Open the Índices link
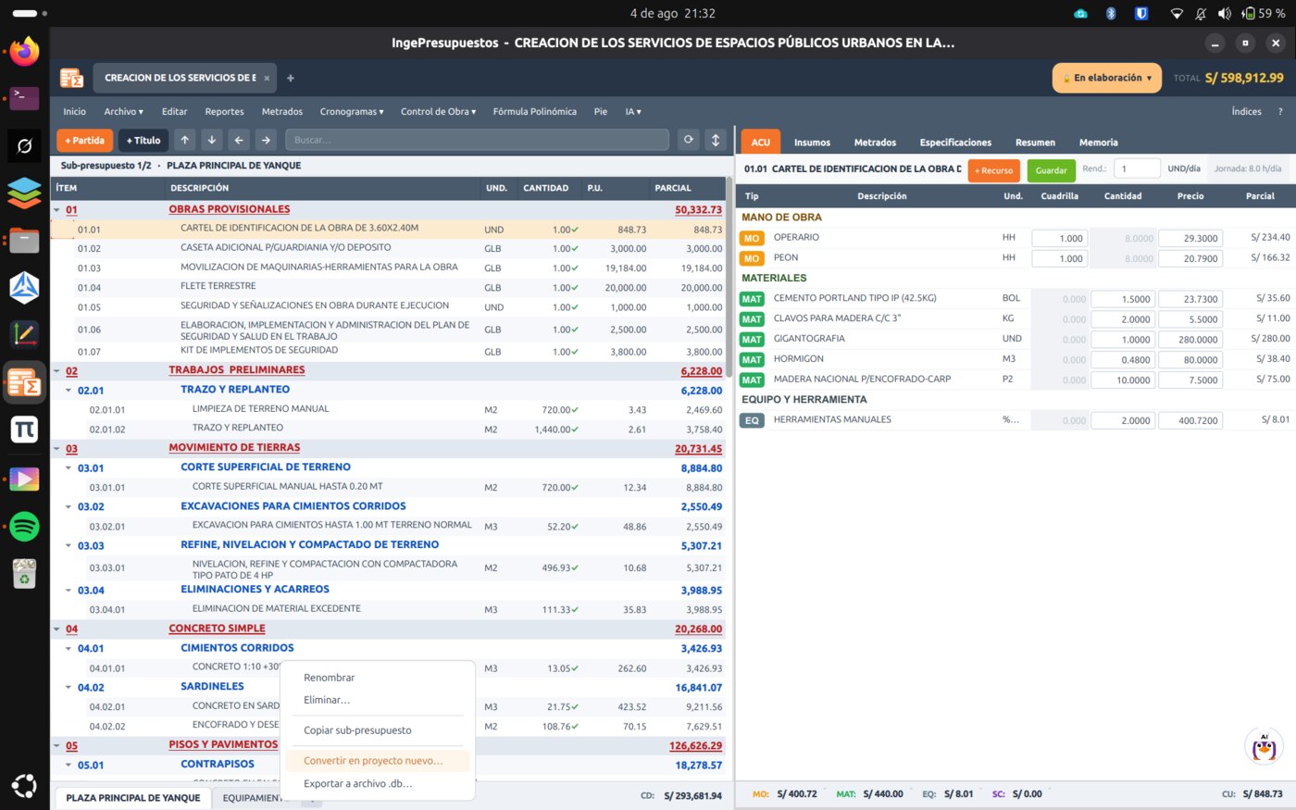Screen dimensions: 1296x810 coord(1246,111)
